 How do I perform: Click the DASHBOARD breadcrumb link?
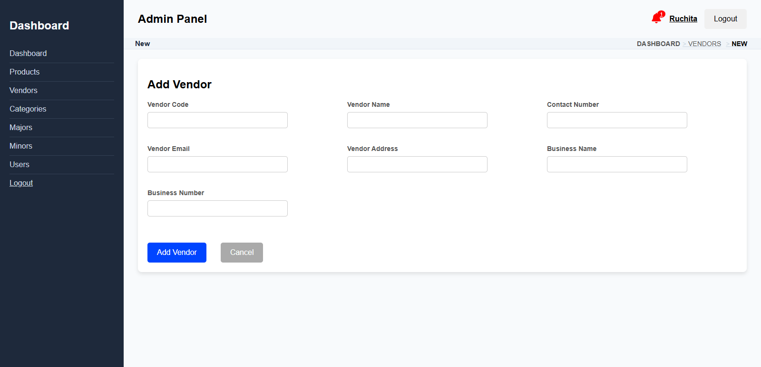pyautogui.click(x=658, y=44)
